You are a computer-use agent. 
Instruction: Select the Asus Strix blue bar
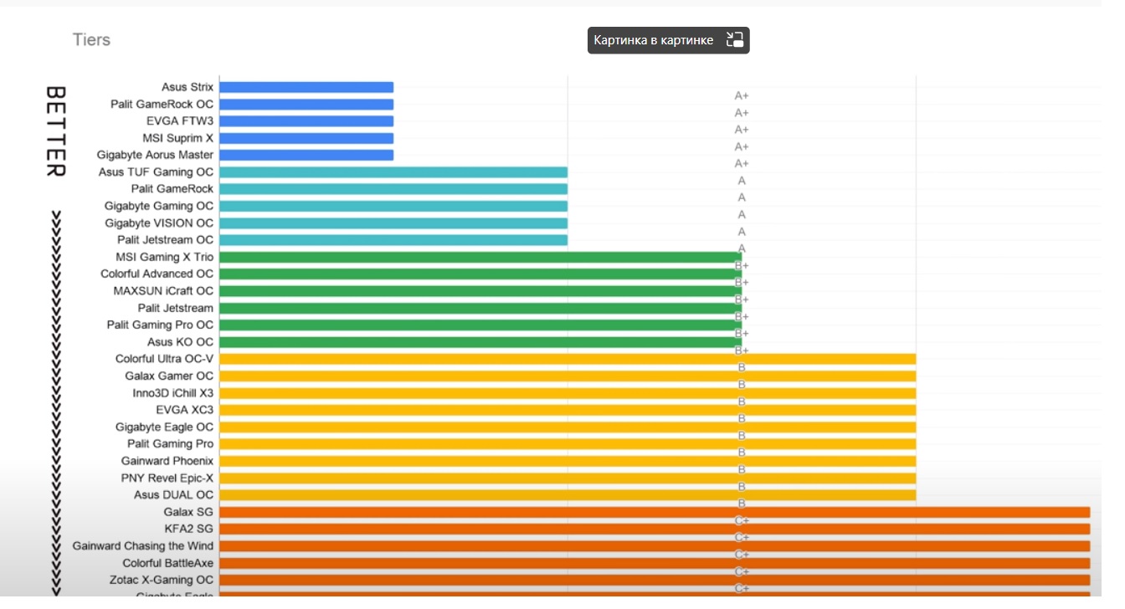tap(306, 87)
